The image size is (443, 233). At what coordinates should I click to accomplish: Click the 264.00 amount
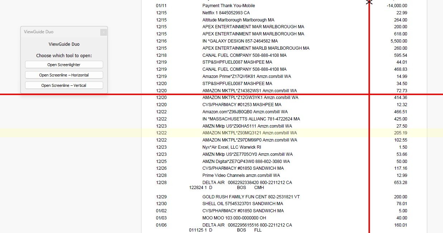[401, 20]
